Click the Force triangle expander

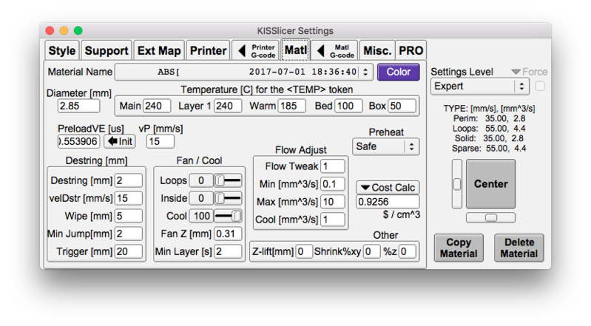point(516,72)
